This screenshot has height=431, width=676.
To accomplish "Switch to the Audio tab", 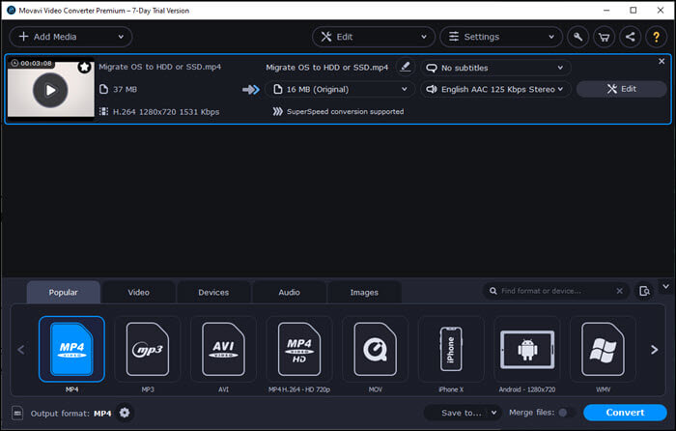I will 289,292.
